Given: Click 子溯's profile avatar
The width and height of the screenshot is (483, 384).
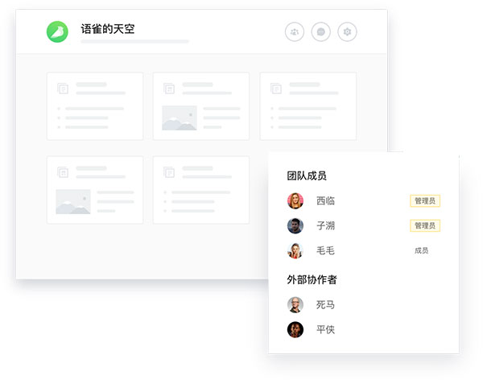Looking at the screenshot, I should click(295, 225).
